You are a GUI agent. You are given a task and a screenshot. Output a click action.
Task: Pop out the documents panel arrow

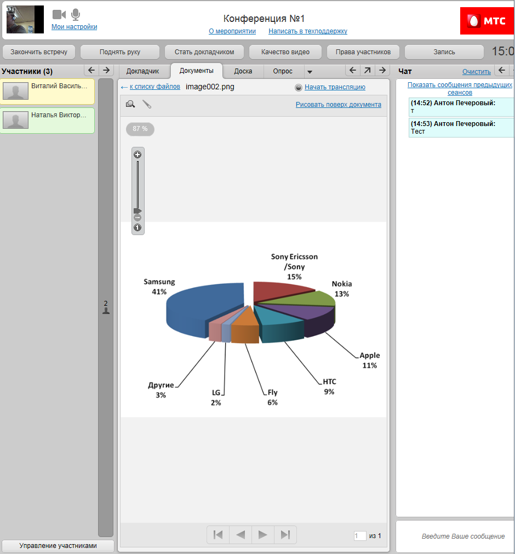point(367,70)
